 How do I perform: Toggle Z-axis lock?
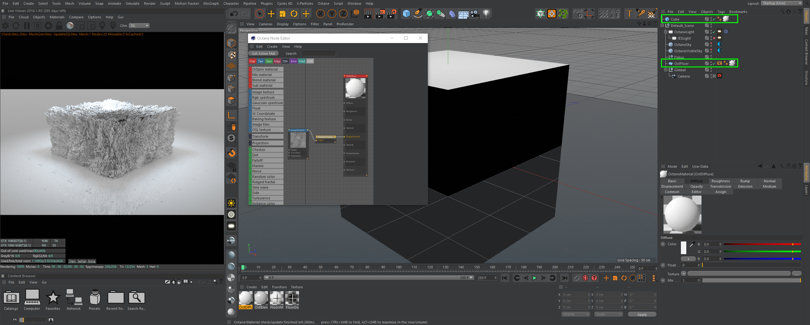(343, 14)
